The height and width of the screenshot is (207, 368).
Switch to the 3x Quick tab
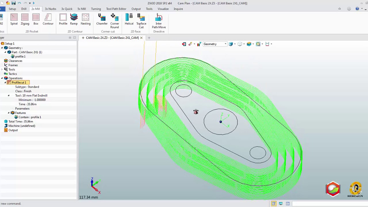click(x=67, y=9)
